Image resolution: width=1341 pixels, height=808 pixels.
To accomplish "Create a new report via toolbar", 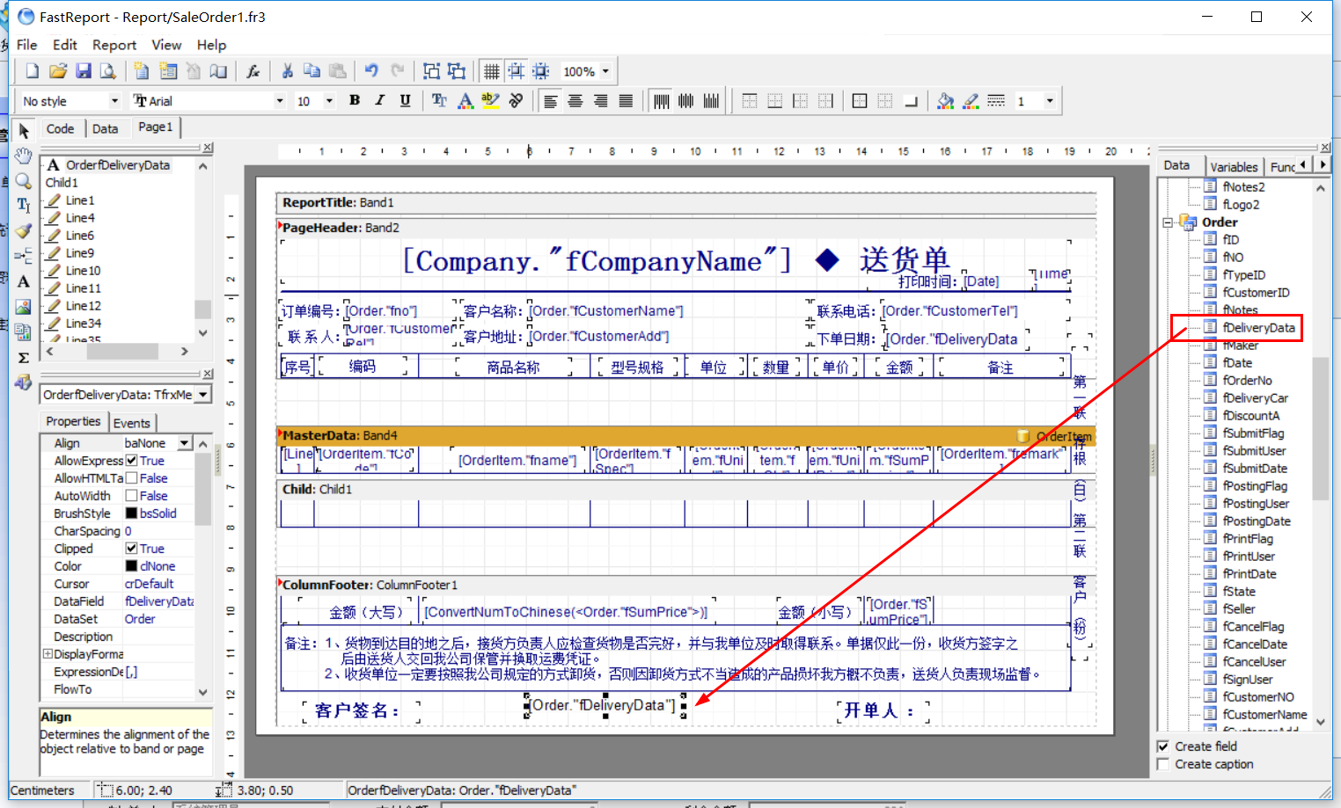I will [33, 71].
